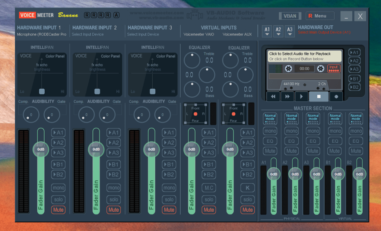Click the 00:00 cassette time counter
Screen dimensions: 381x231
pos(304,69)
